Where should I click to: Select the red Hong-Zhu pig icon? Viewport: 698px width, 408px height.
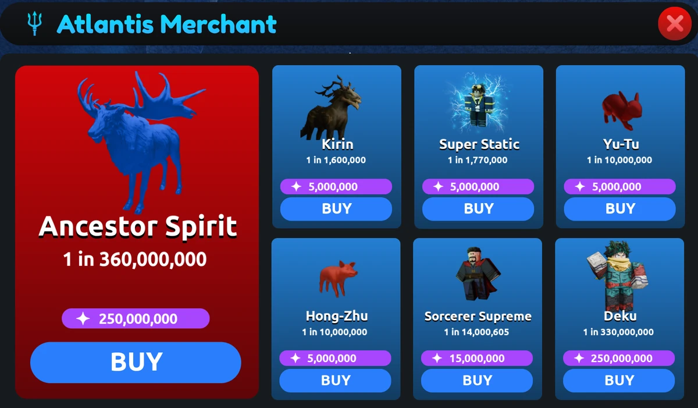pyautogui.click(x=337, y=278)
